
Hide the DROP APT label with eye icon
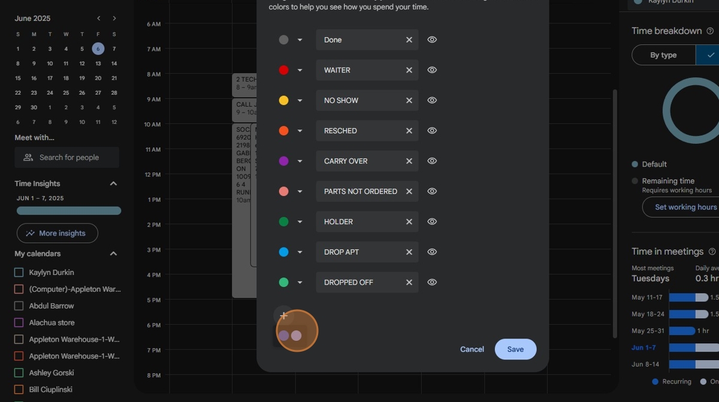pyautogui.click(x=432, y=252)
